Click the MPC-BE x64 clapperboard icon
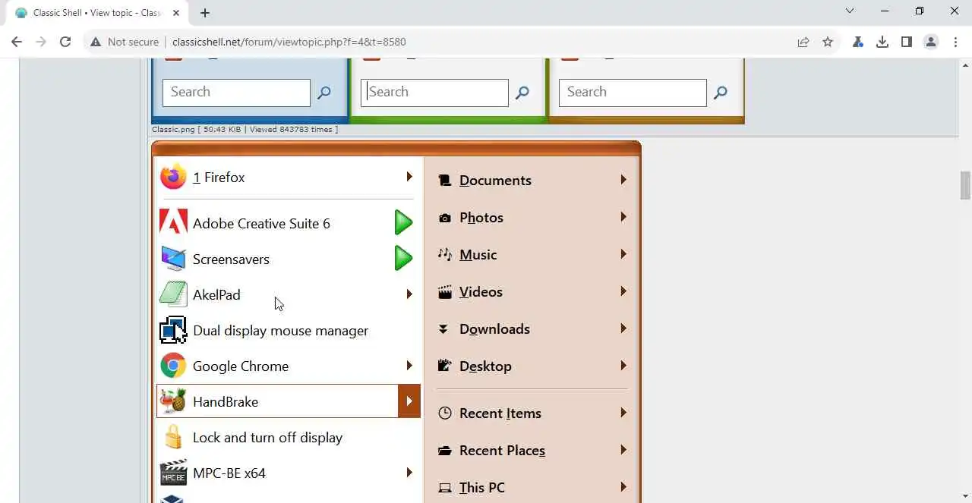Screen dimensions: 972x503 173,473
